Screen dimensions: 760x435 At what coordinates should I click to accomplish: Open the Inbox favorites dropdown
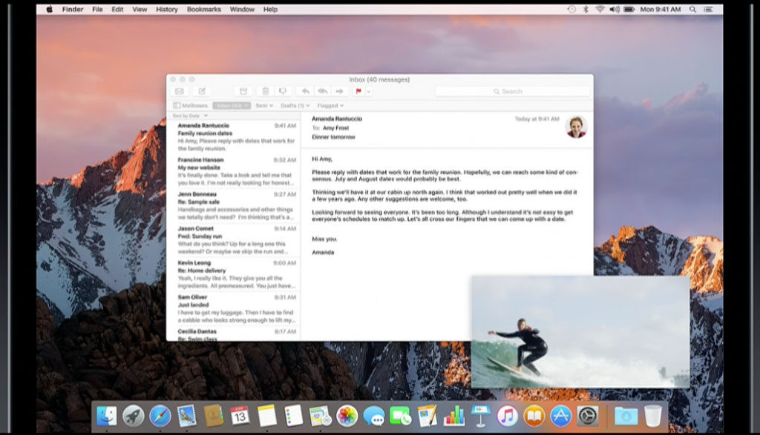tap(232, 105)
